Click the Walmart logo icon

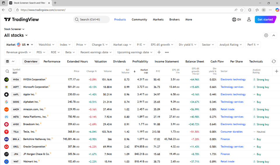click(6, 162)
